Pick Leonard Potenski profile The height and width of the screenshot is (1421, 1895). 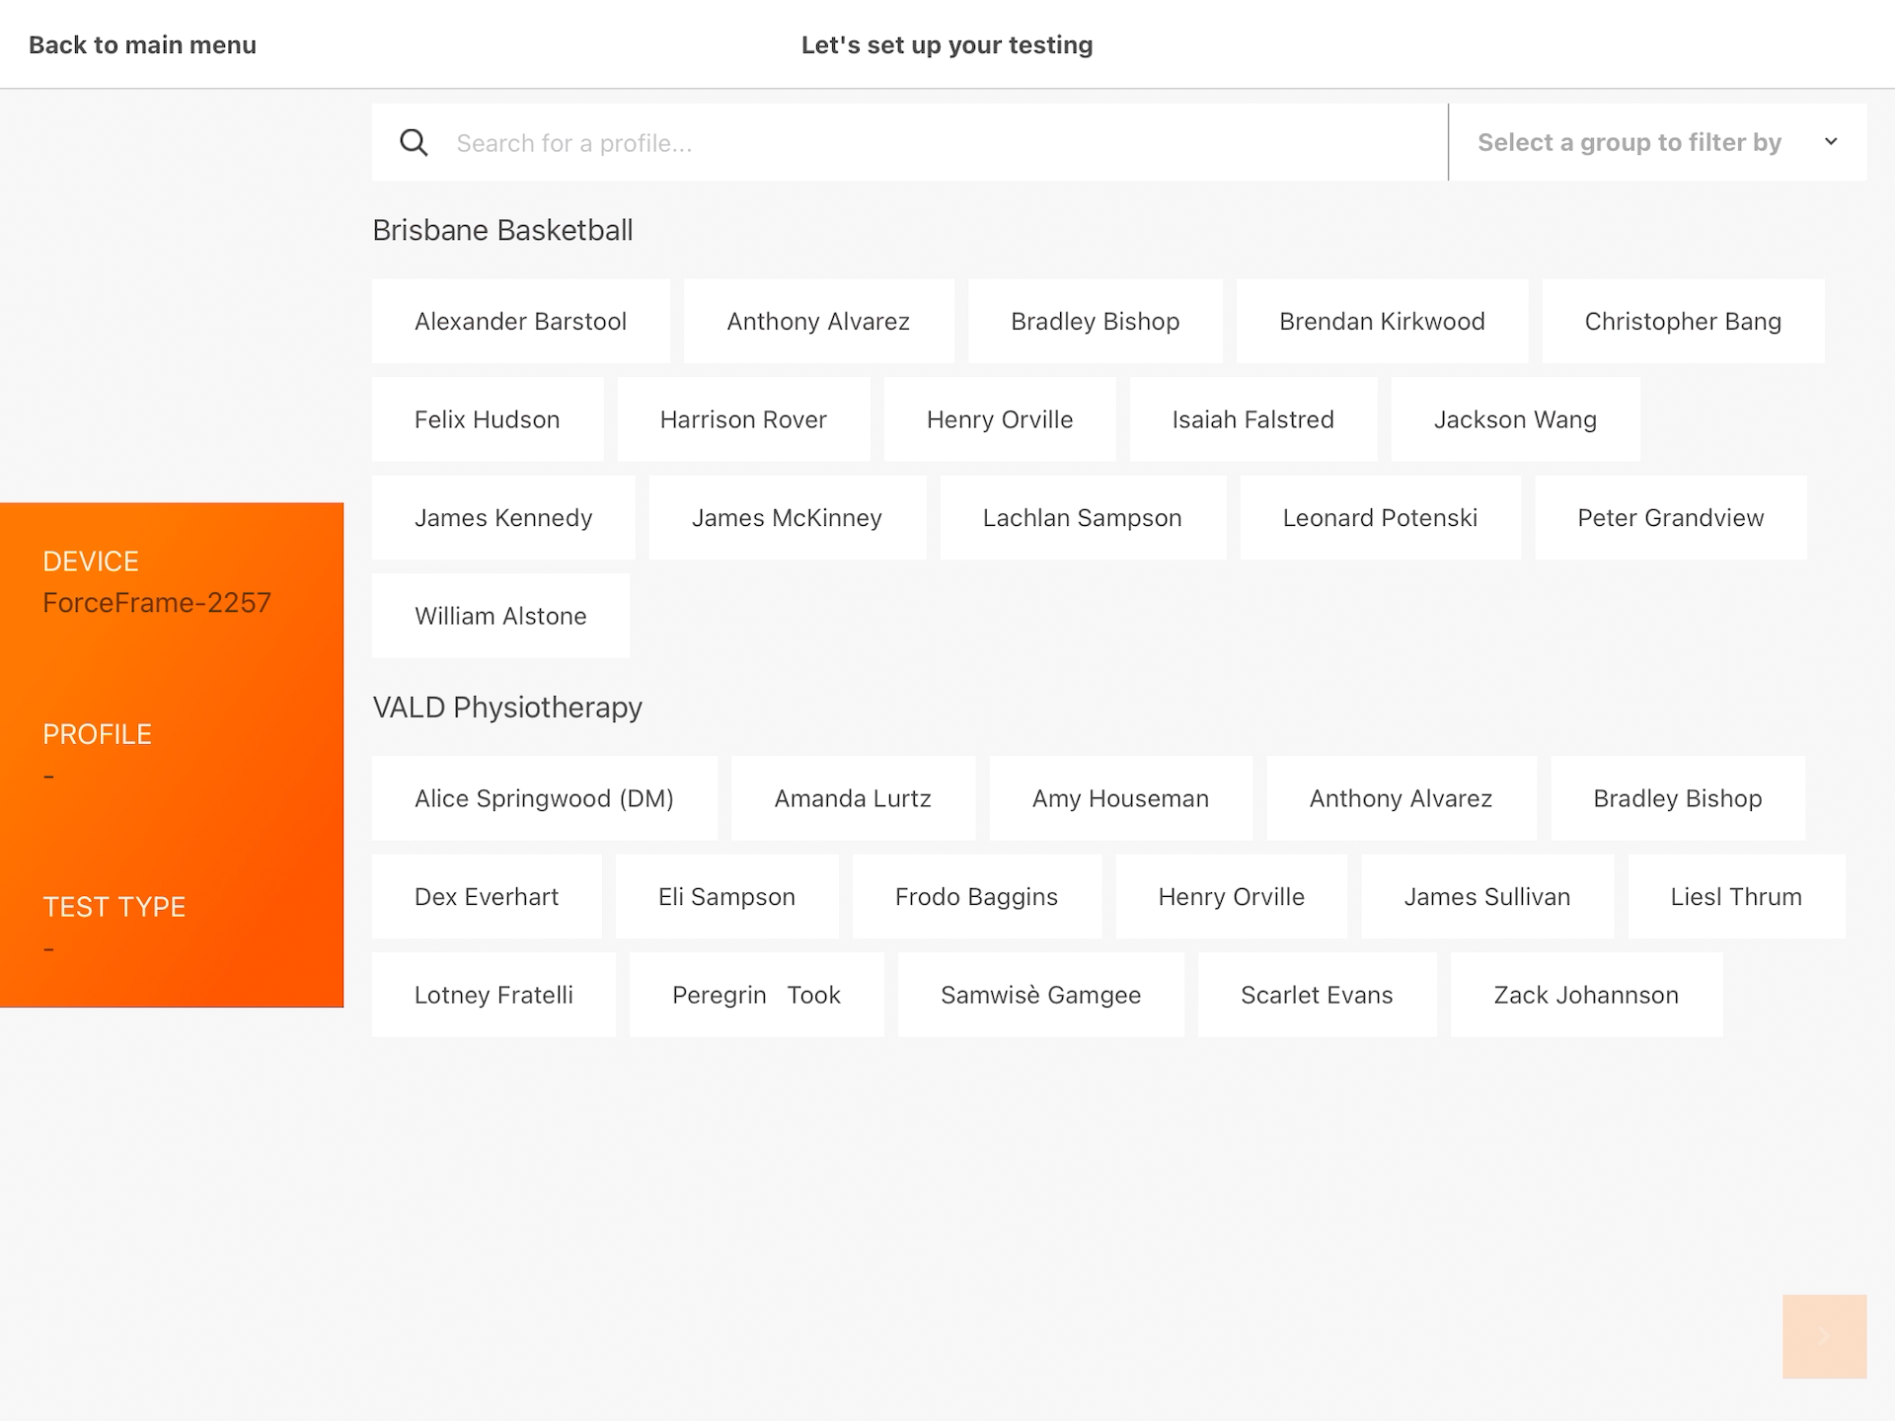[x=1380, y=518]
